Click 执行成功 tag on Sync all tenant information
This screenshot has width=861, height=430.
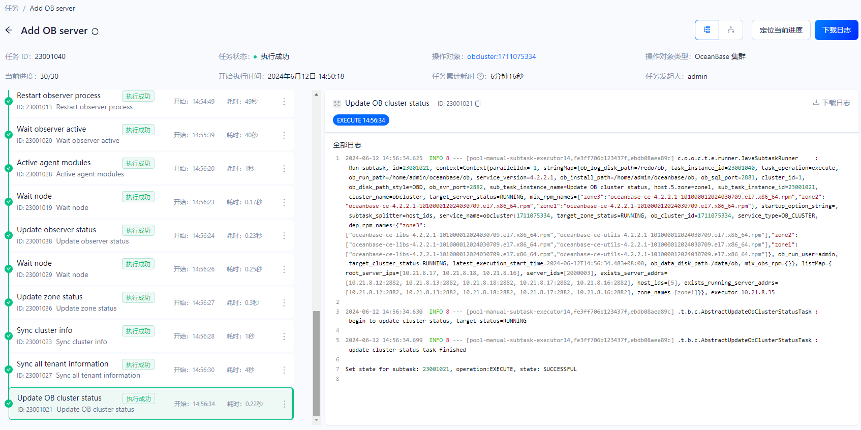138,364
